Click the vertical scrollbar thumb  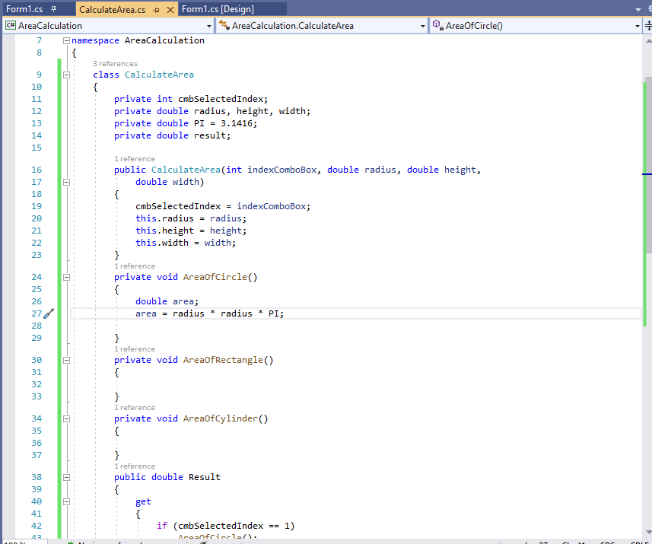[x=648, y=164]
